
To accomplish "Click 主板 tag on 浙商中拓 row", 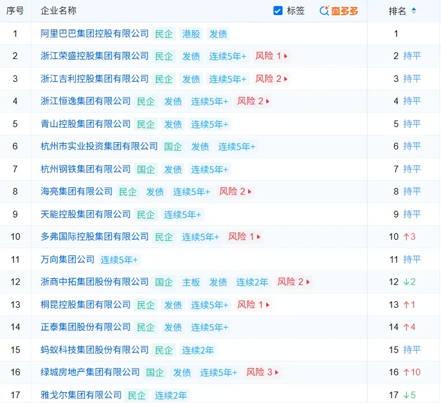I will [x=191, y=282].
